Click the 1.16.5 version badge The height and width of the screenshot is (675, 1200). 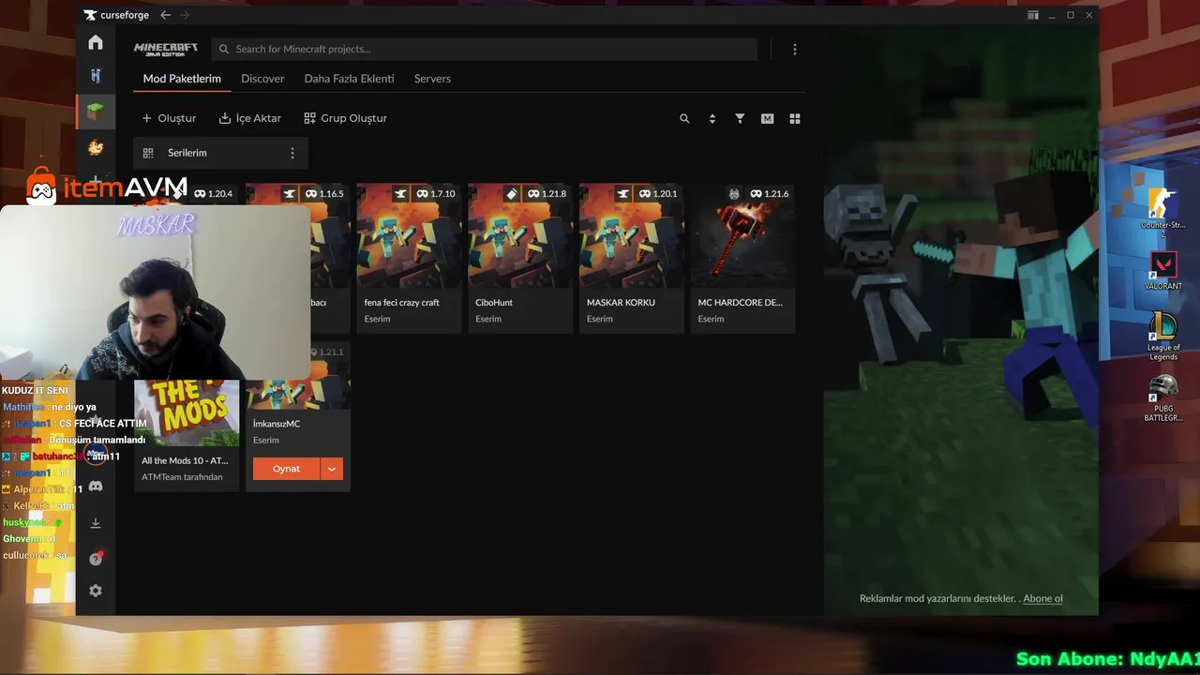click(x=324, y=194)
